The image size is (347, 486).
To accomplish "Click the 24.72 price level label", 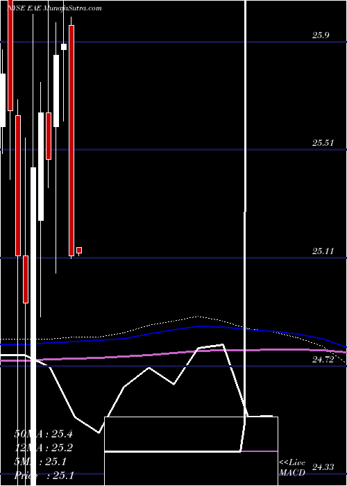I will pos(323,360).
